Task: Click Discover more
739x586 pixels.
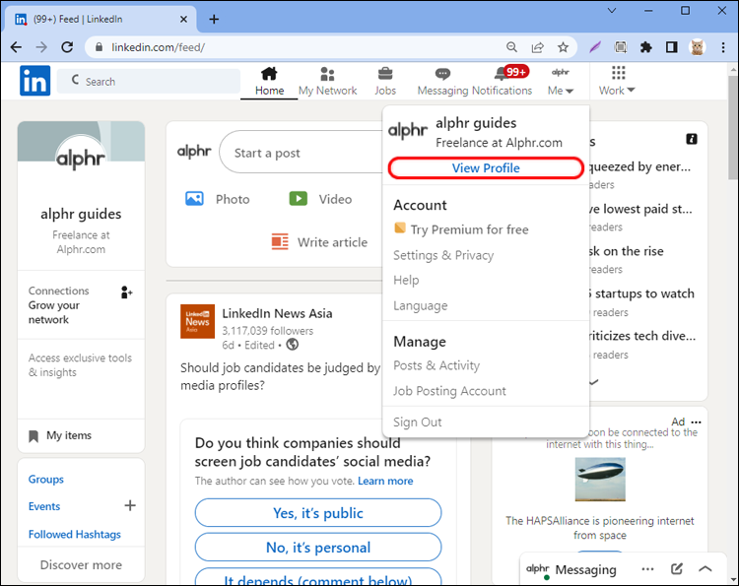Action: point(81,564)
